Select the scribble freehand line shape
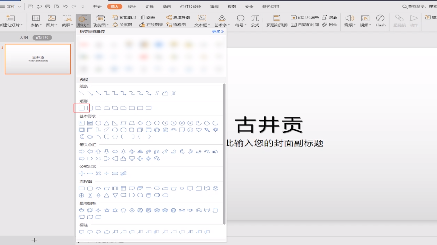 point(174,93)
